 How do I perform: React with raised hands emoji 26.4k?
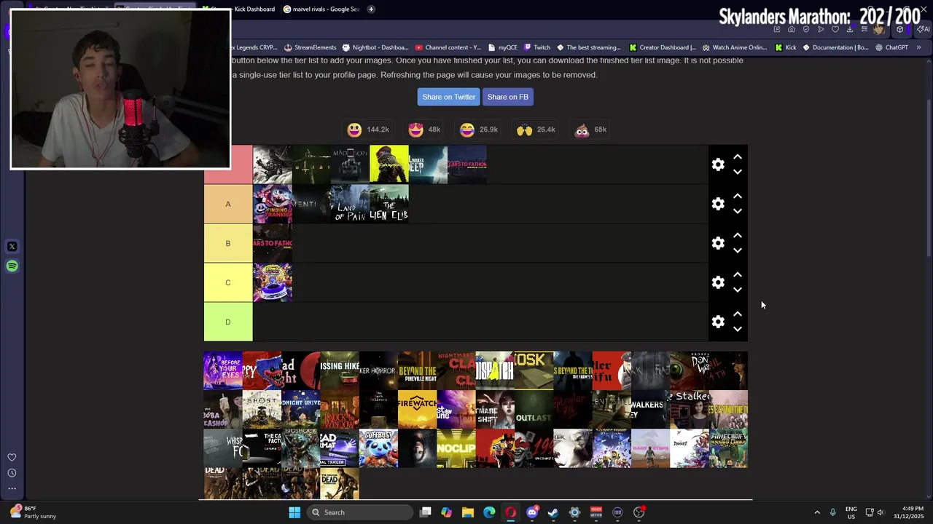536,130
